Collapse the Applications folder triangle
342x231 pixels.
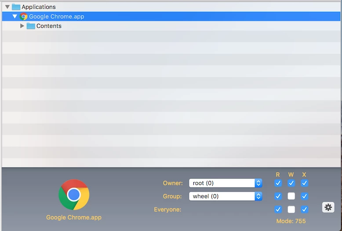(7, 7)
